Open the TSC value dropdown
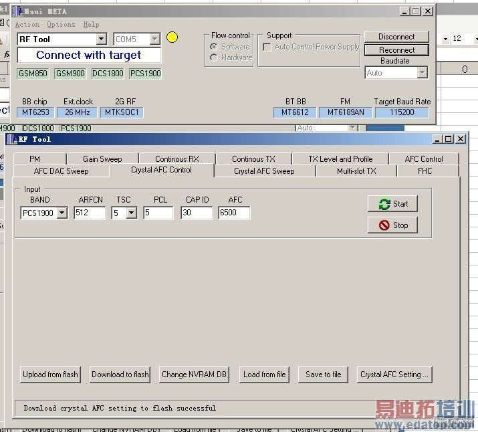This screenshot has height=432, width=478. [x=132, y=213]
